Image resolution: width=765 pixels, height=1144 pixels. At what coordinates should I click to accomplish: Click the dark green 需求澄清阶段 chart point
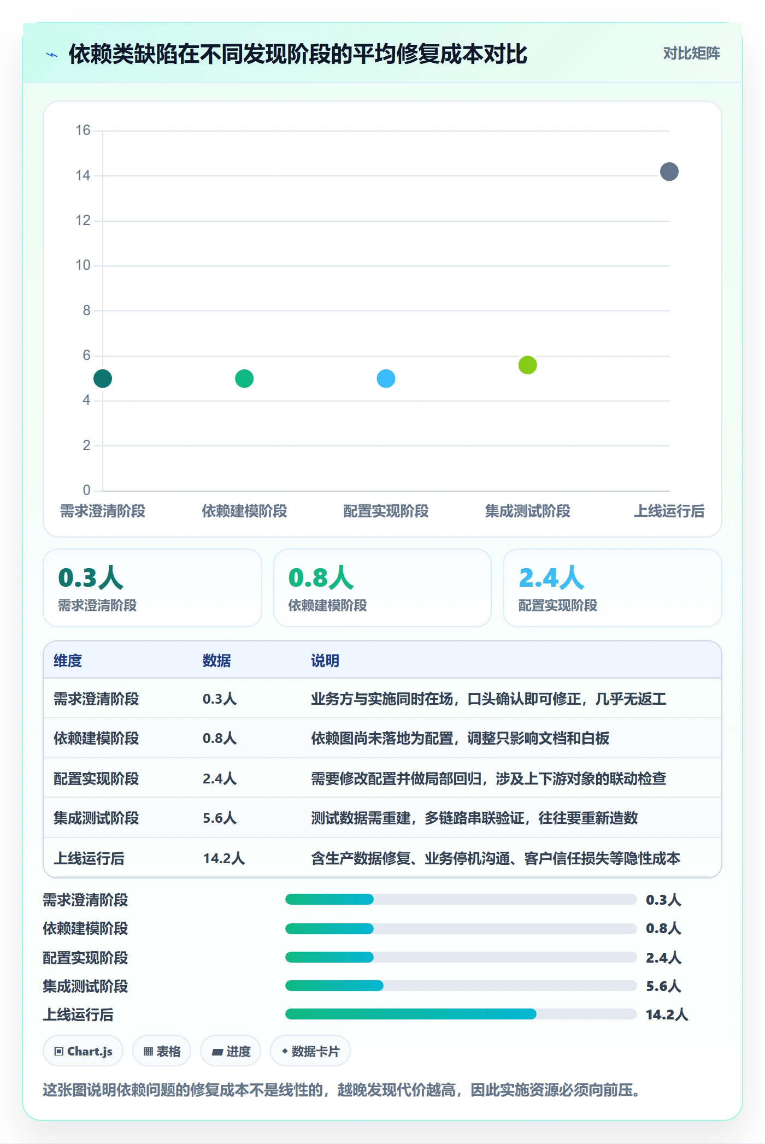(103, 379)
